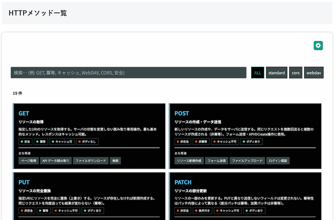Click the 非冪等 badge under POST

(200, 142)
